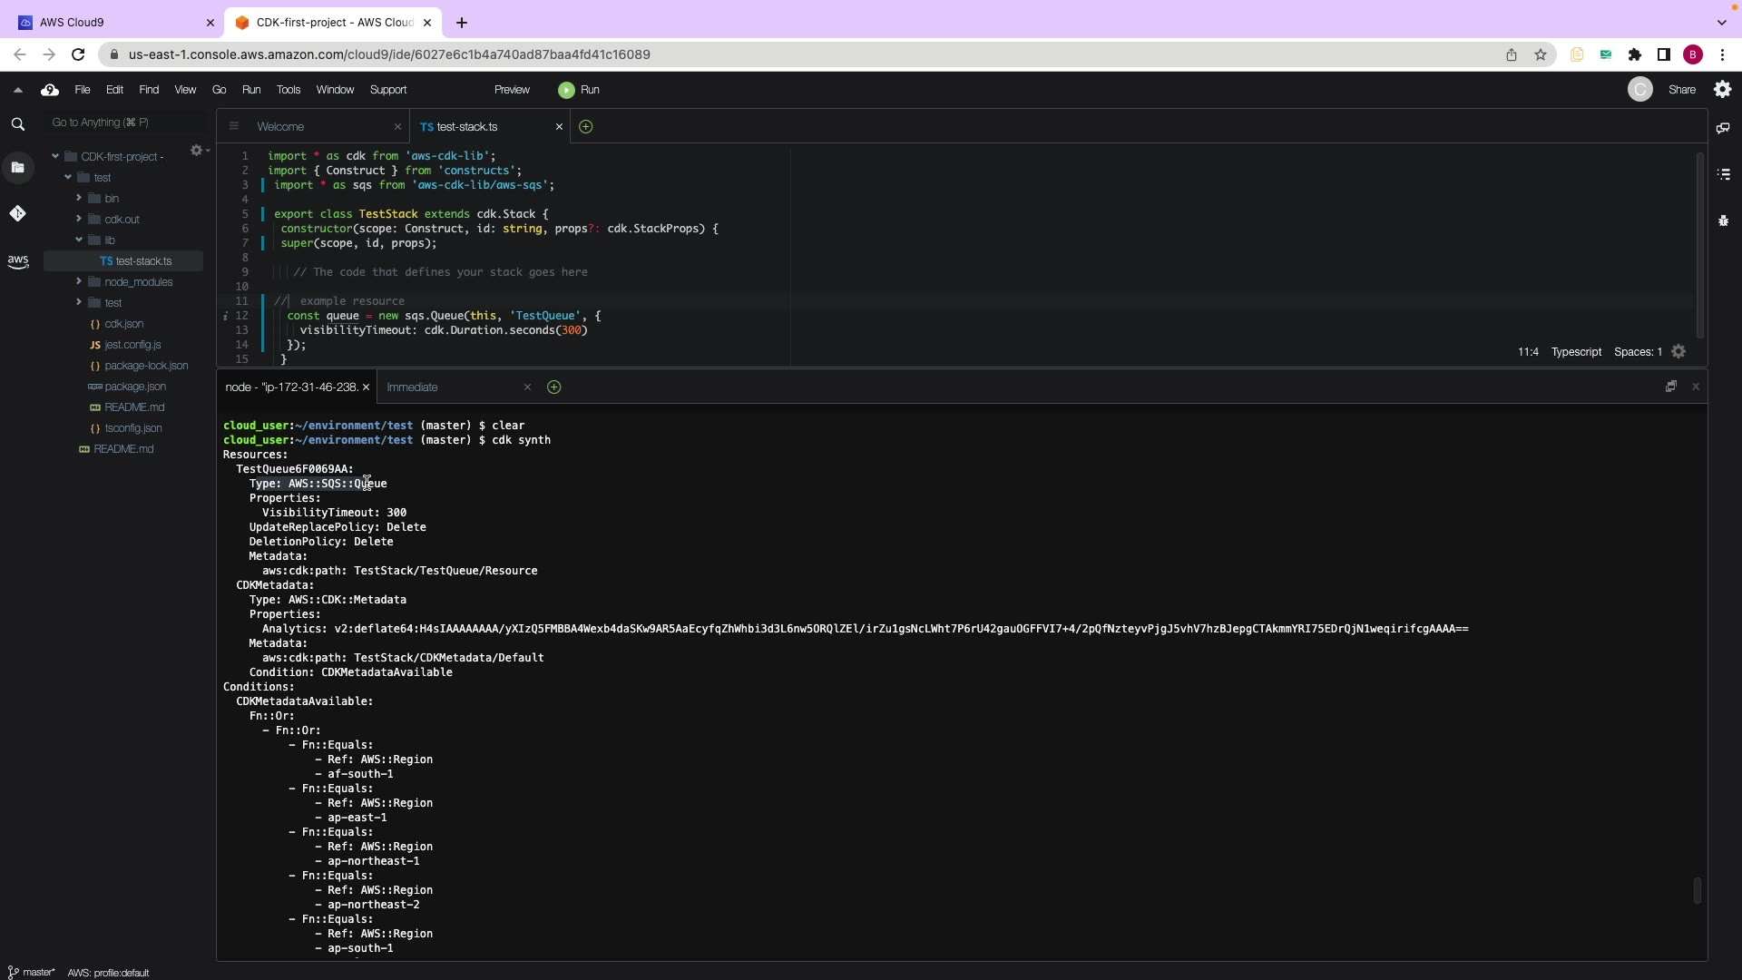This screenshot has width=1742, height=980.
Task: Open the search icon in left sidebar
Action: [18, 124]
